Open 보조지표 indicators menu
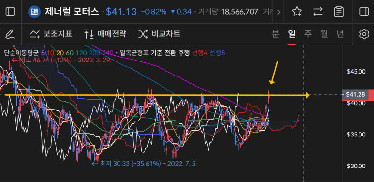 tap(51, 34)
